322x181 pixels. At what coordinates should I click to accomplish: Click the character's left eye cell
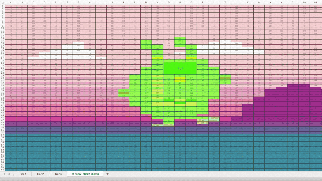(178, 68)
